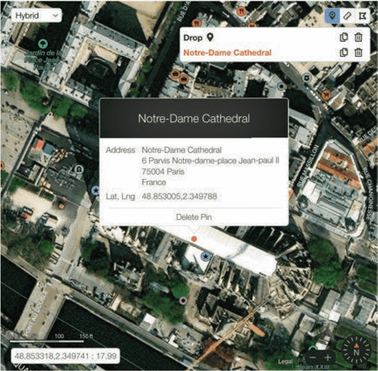Viewport: 378px width, 371px height.
Task: Click the France address line
Action: coord(154,182)
